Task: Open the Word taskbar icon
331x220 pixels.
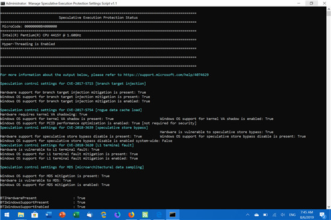Action: click(49, 215)
